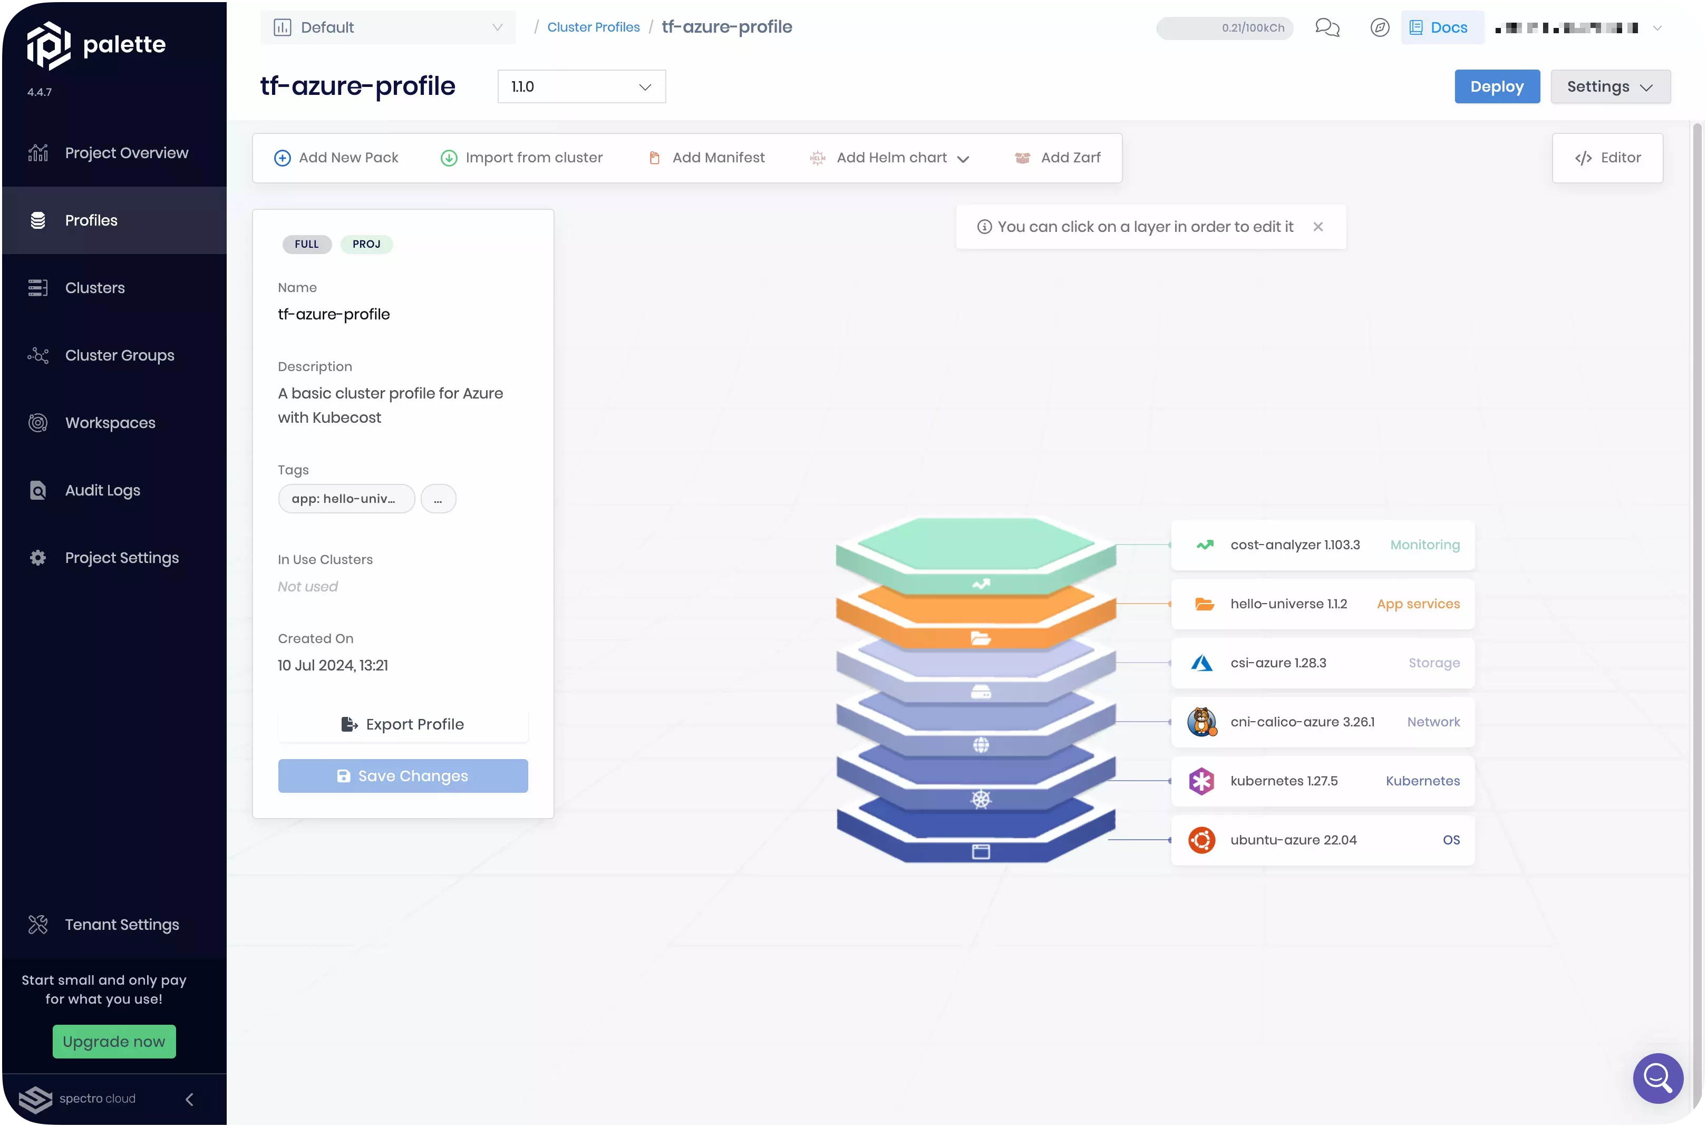Click the app: hello-univ tag
Image resolution: width=1707 pixels, height=1127 pixels.
click(346, 499)
